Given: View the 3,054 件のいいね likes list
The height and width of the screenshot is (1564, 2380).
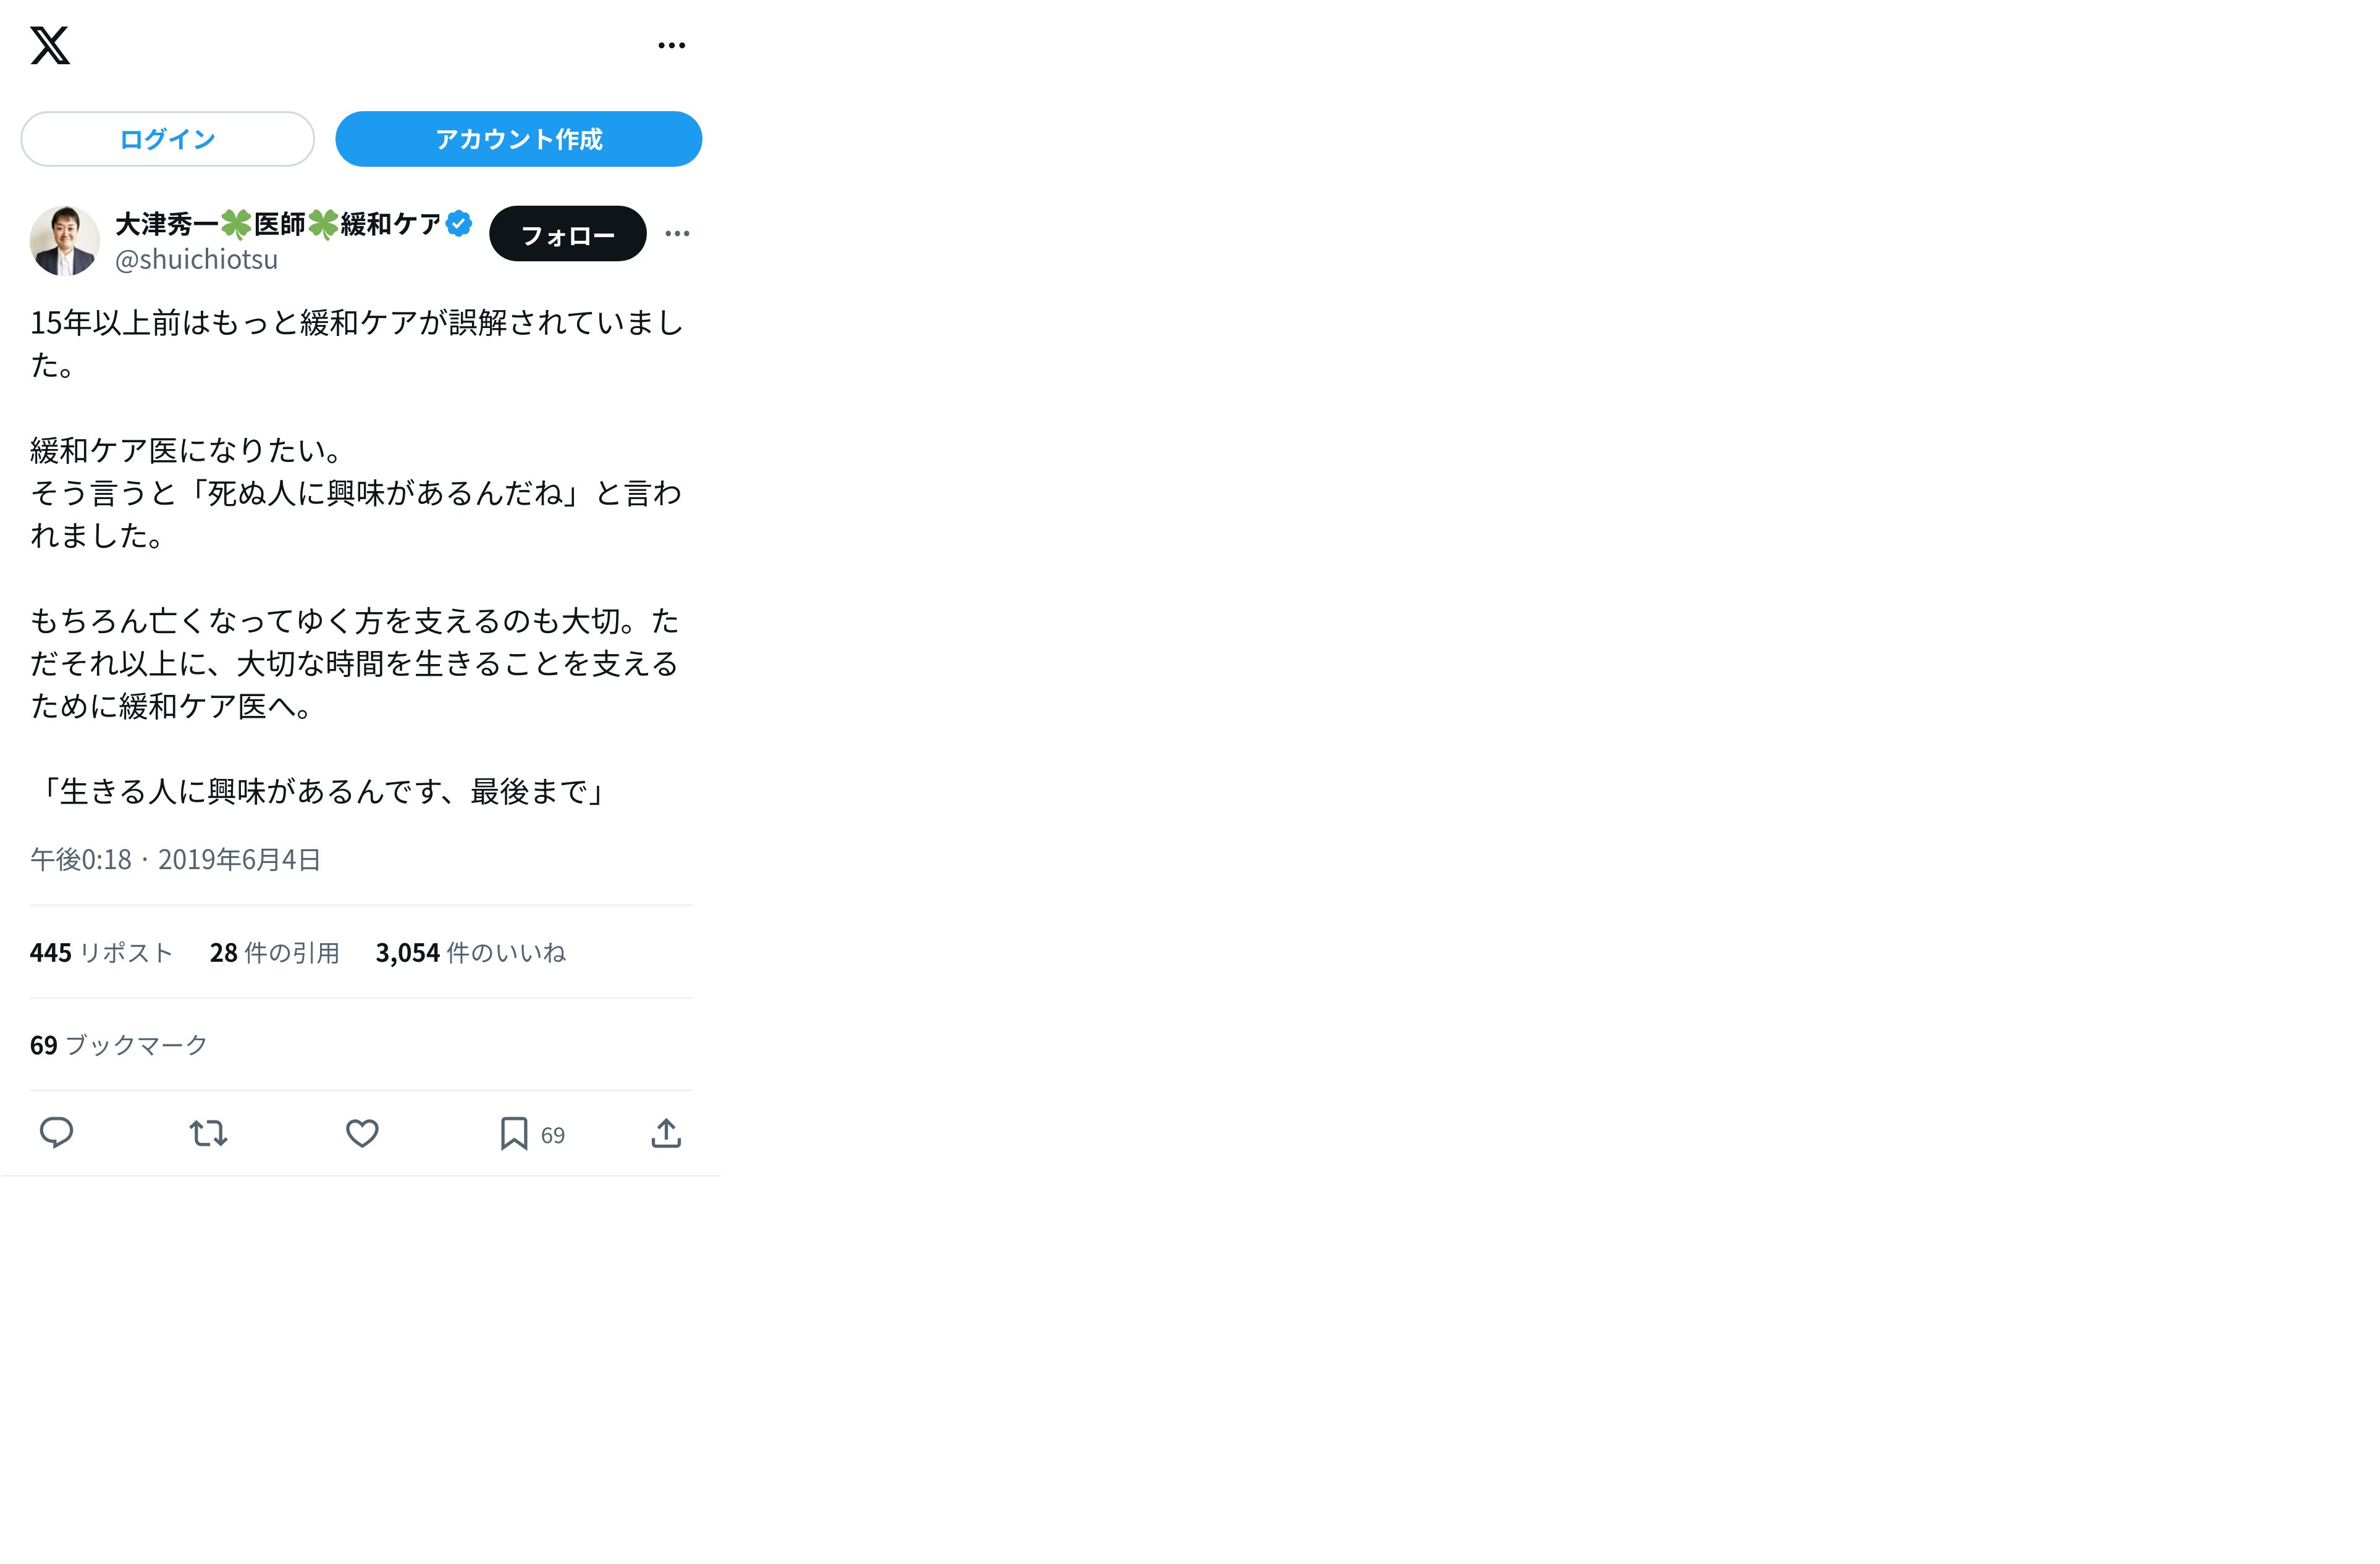Looking at the screenshot, I should pos(470,953).
